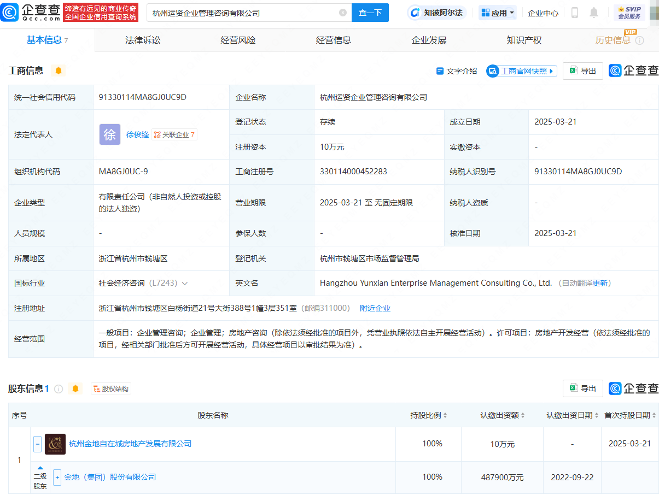The image size is (659, 495).
Task: Switch to the 法律诉讼 tab
Action: pyautogui.click(x=143, y=40)
